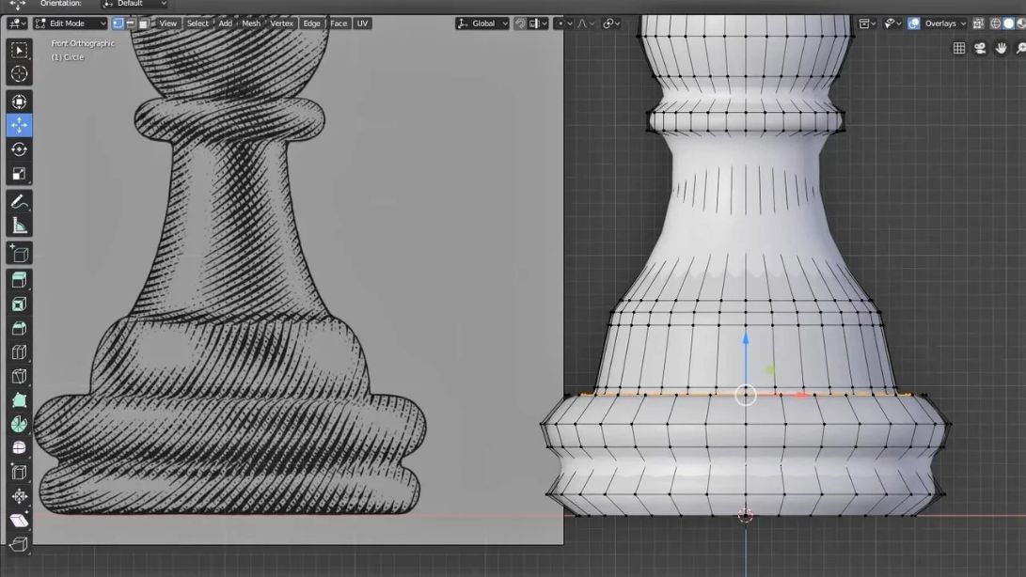1026x577 pixels.
Task: Select the Scale tool
Action: click(x=19, y=174)
